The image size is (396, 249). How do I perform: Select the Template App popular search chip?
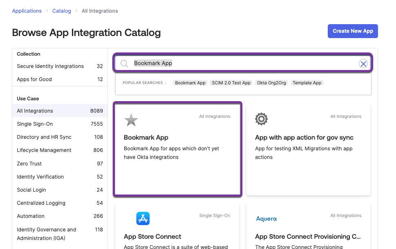coord(307,83)
